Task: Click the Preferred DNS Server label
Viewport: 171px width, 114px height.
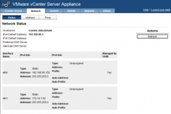Action: (x=15, y=42)
